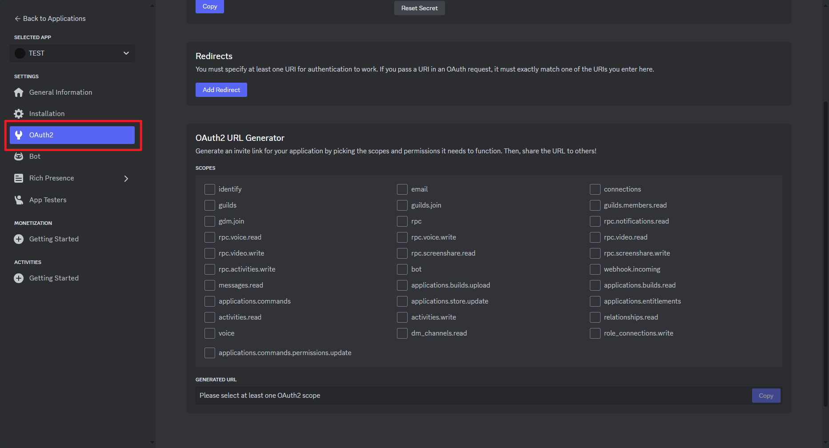Enable the rpc.voice.read scope
Image resolution: width=829 pixels, height=448 pixels.
[210, 237]
